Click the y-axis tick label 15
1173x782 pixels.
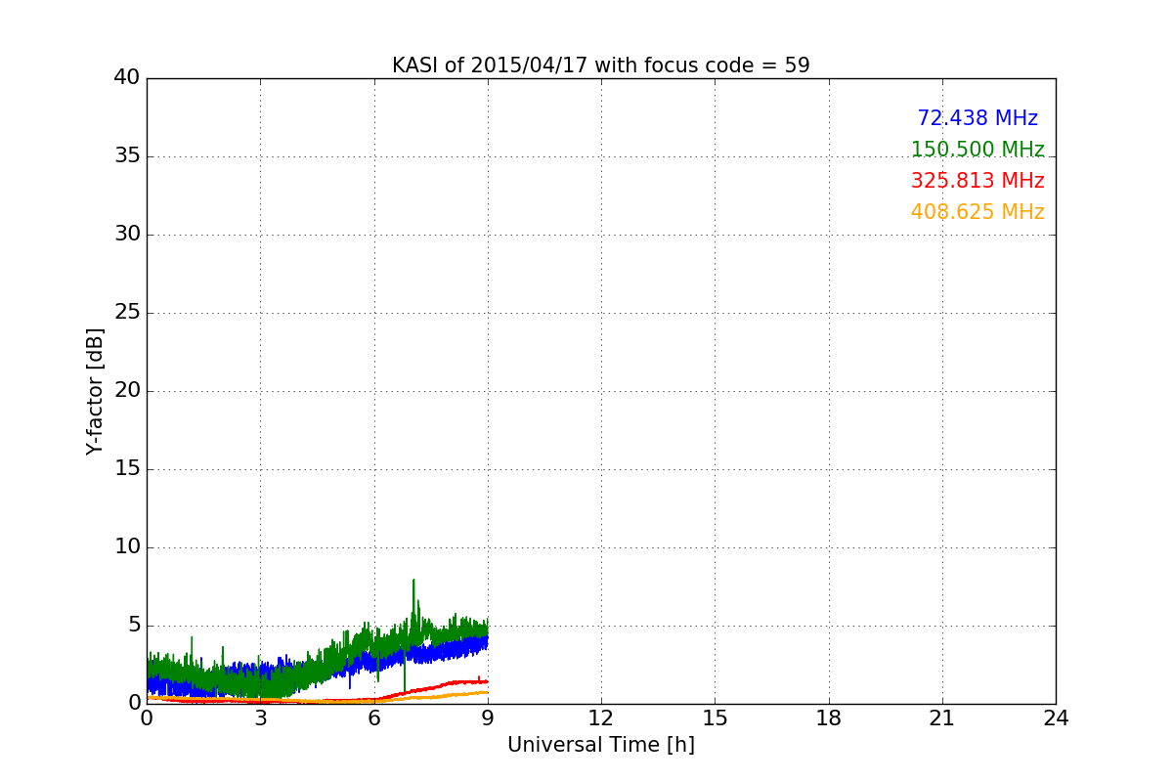point(127,469)
